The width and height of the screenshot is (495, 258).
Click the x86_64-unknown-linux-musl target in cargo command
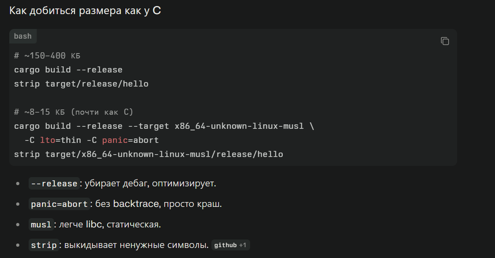point(239,126)
